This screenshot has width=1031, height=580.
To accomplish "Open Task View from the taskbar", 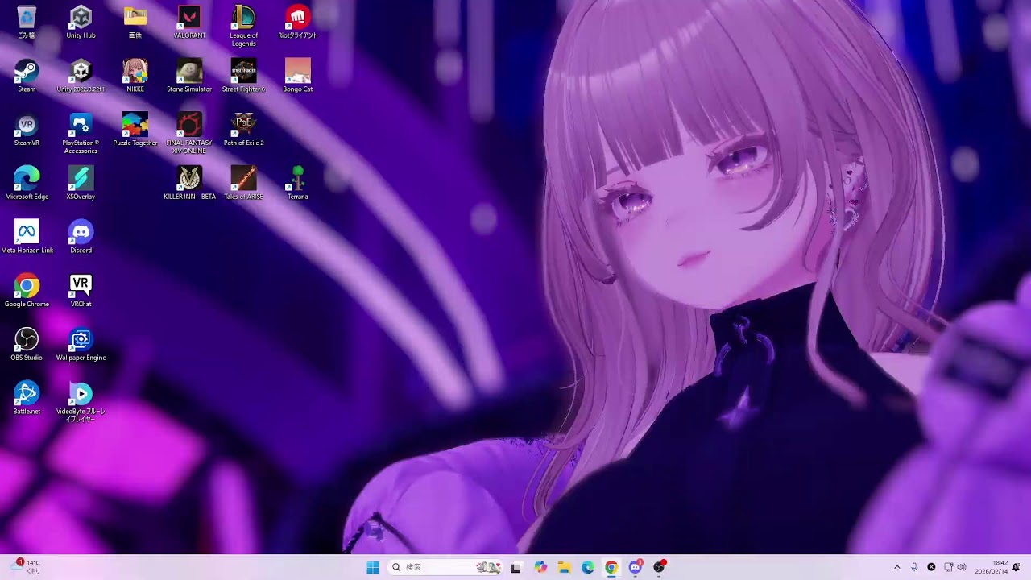I will [x=515, y=567].
